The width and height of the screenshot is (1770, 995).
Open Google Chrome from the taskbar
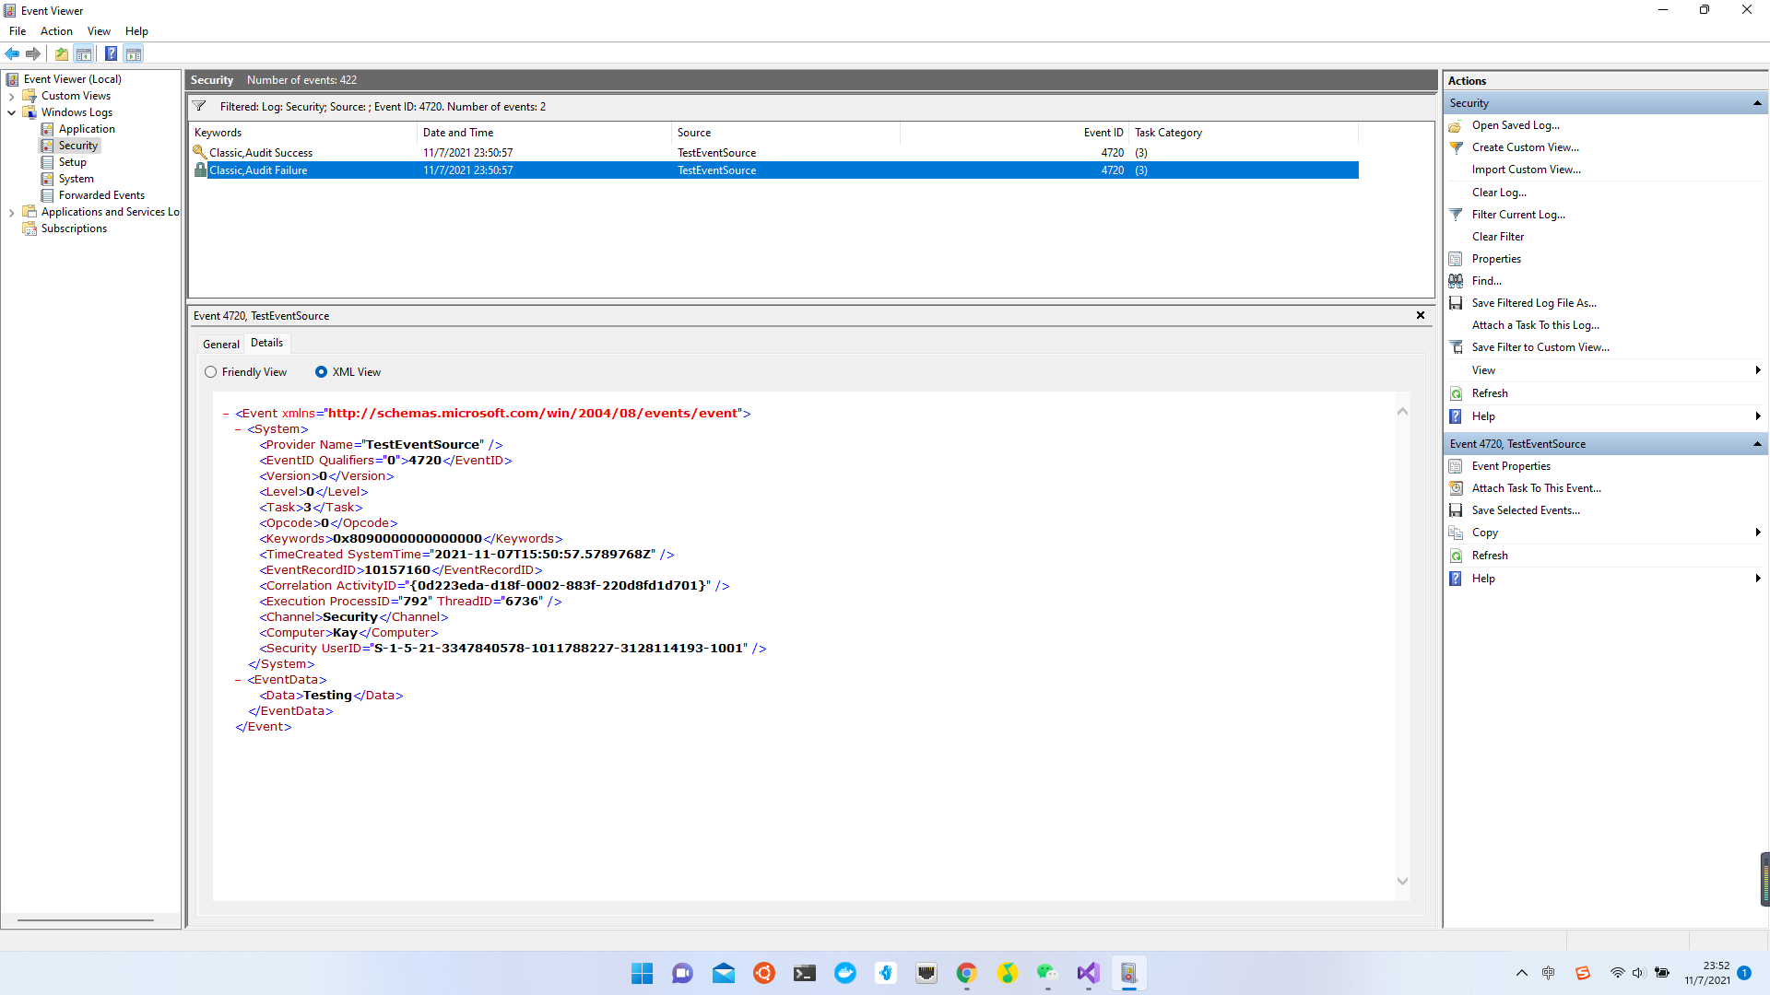(x=966, y=973)
